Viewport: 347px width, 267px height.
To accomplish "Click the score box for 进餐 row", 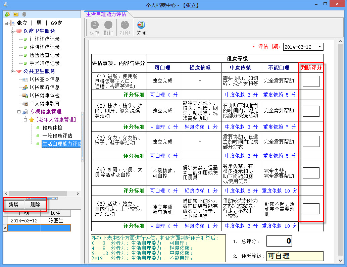I will click(x=311, y=81).
